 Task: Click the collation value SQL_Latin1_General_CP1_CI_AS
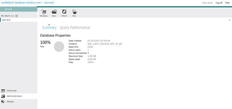coord(105,44)
